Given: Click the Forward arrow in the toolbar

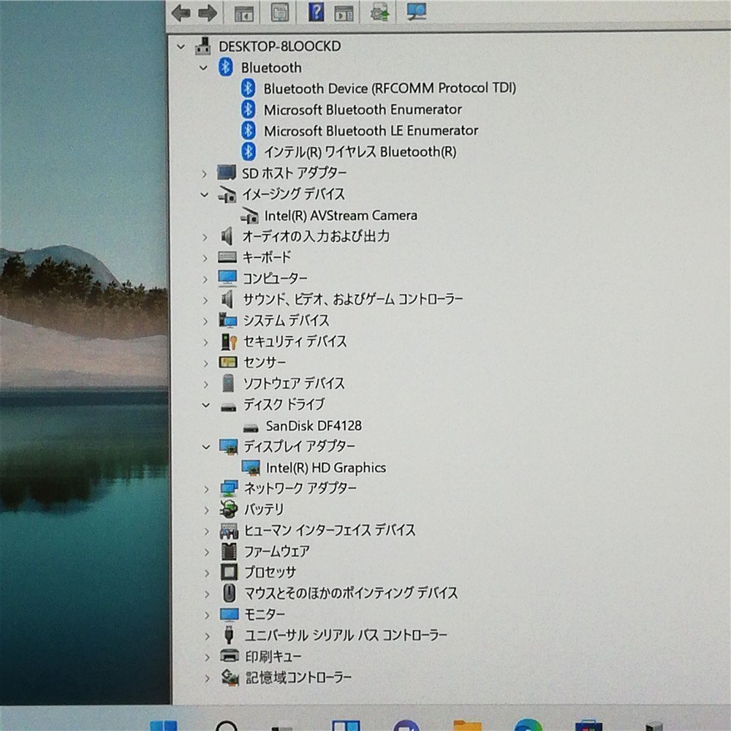Looking at the screenshot, I should (208, 12).
